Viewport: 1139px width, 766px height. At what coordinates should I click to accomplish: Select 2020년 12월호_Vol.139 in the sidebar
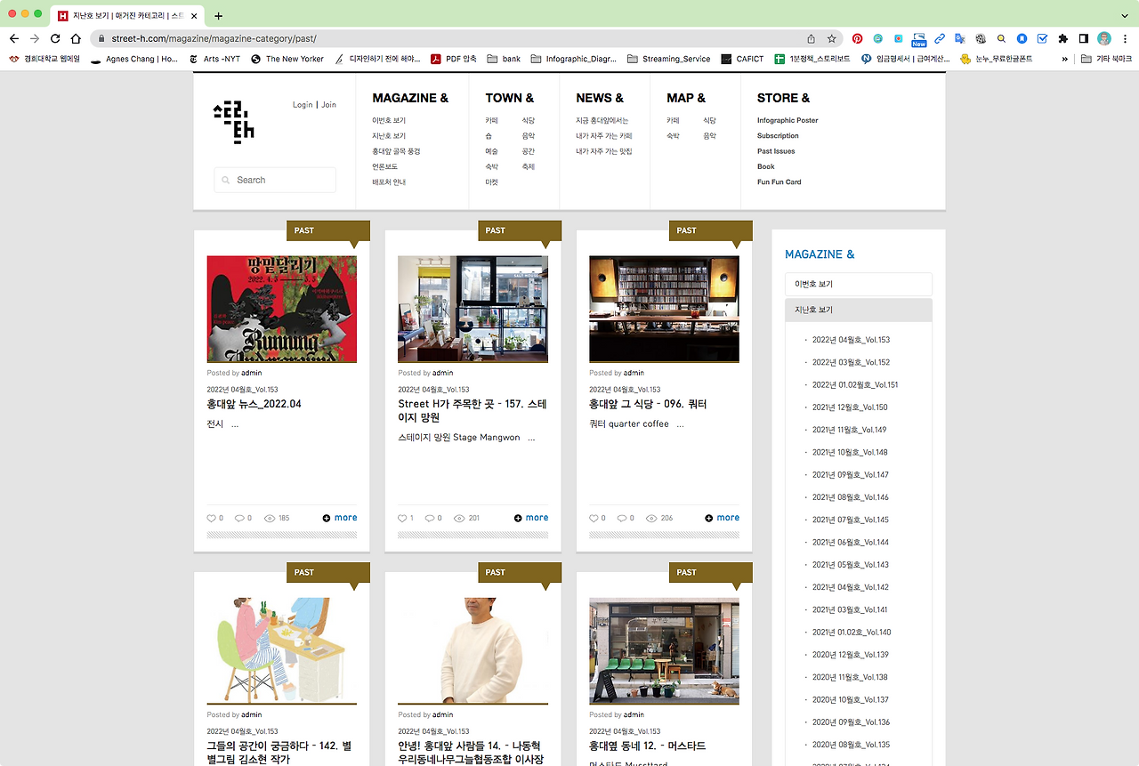pos(851,655)
